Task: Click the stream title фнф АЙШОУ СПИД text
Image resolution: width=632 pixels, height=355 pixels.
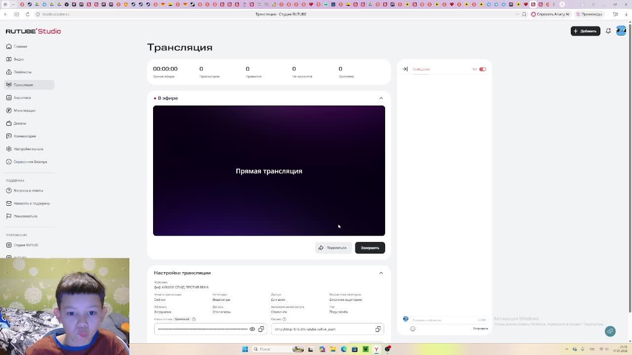Action: point(181,287)
